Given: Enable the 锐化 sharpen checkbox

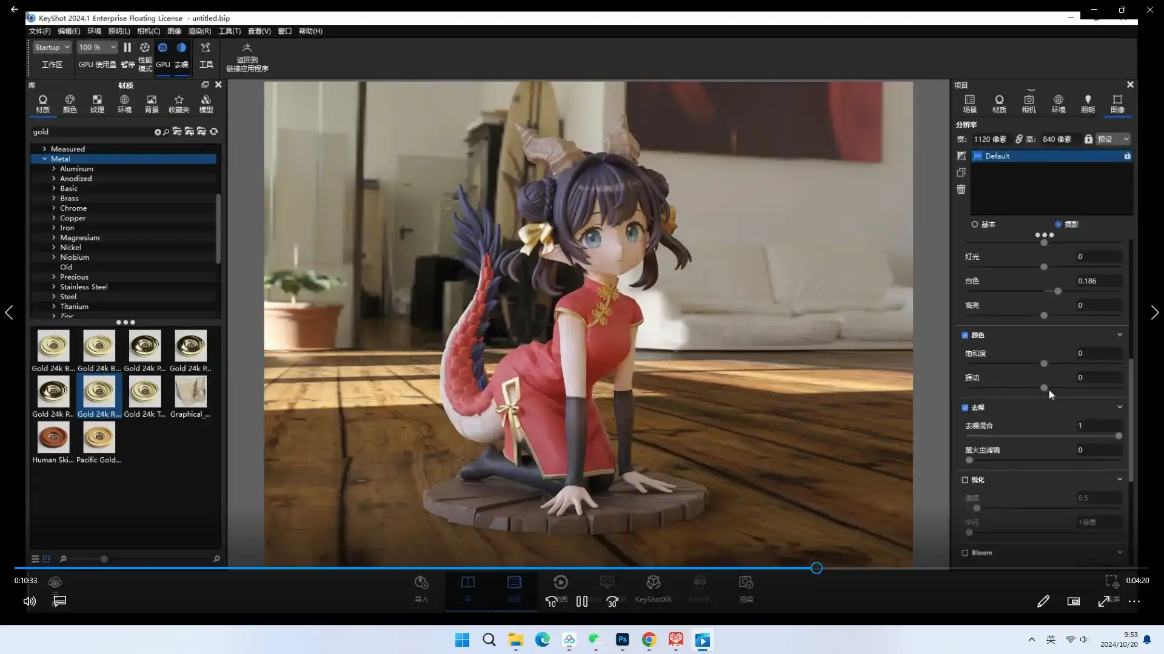Looking at the screenshot, I should click(965, 480).
